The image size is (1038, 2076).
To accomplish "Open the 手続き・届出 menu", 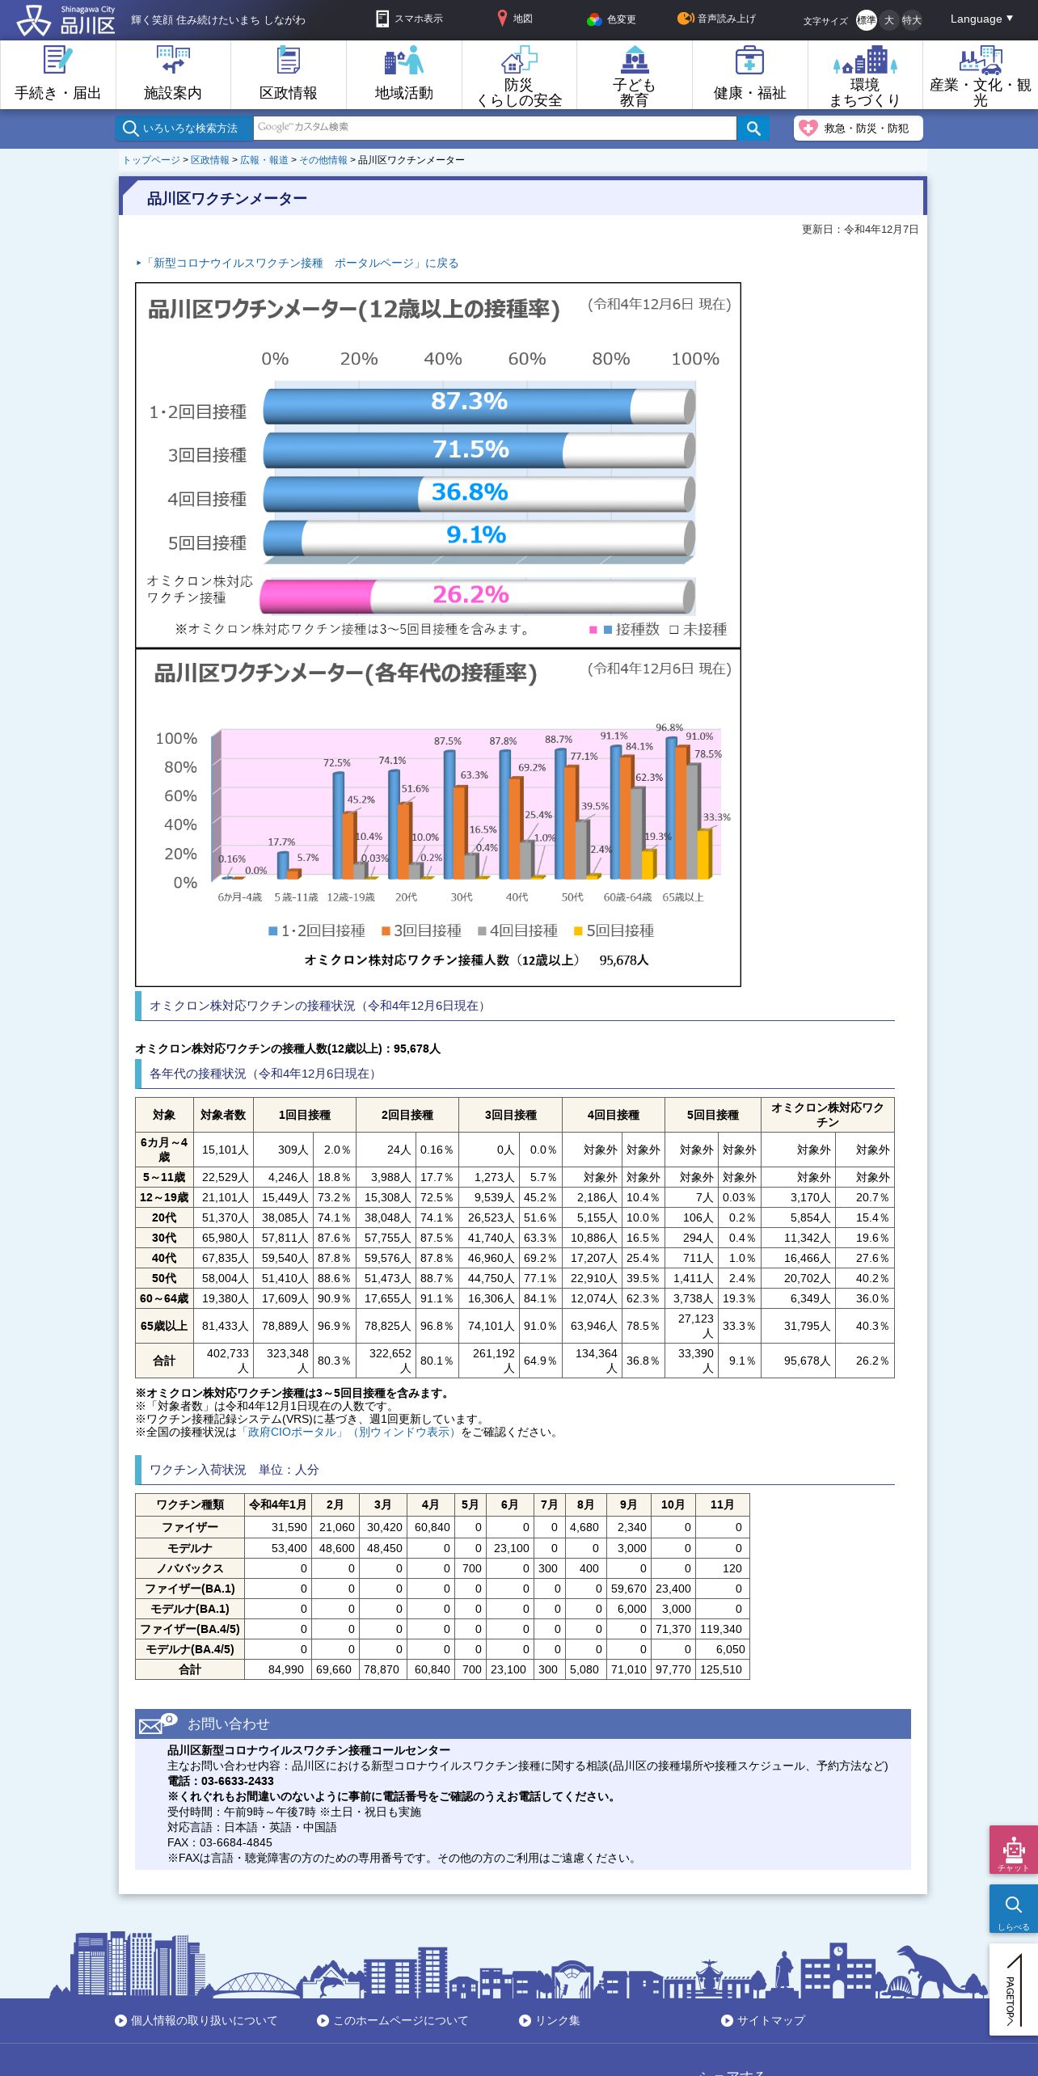I will pyautogui.click(x=58, y=74).
